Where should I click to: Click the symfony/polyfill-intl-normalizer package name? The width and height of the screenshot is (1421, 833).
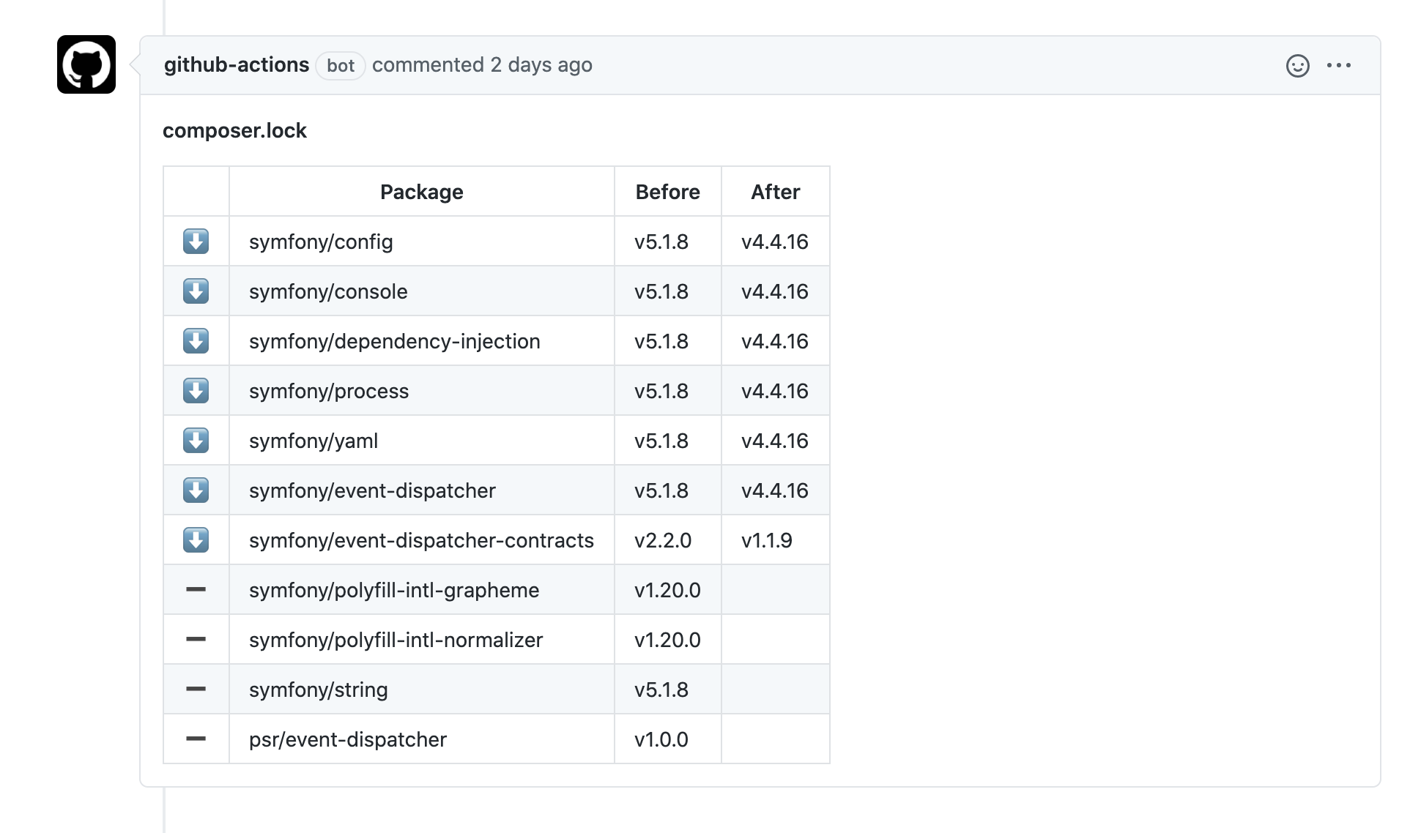point(396,640)
